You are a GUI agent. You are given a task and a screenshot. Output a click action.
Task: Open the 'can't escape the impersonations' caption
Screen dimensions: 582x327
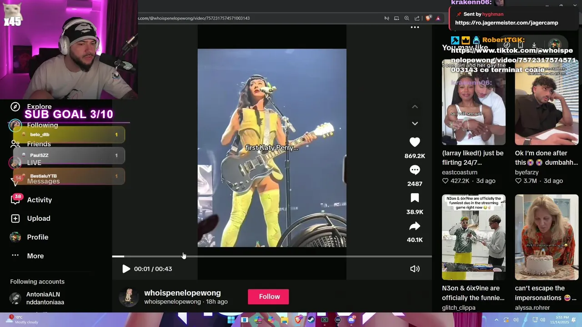click(x=546, y=293)
